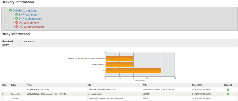The width and height of the screenshot is (238, 101).
Task: Select the '6/19/2024 5:46:46 PM' time cell
Action: [x=207, y=98]
